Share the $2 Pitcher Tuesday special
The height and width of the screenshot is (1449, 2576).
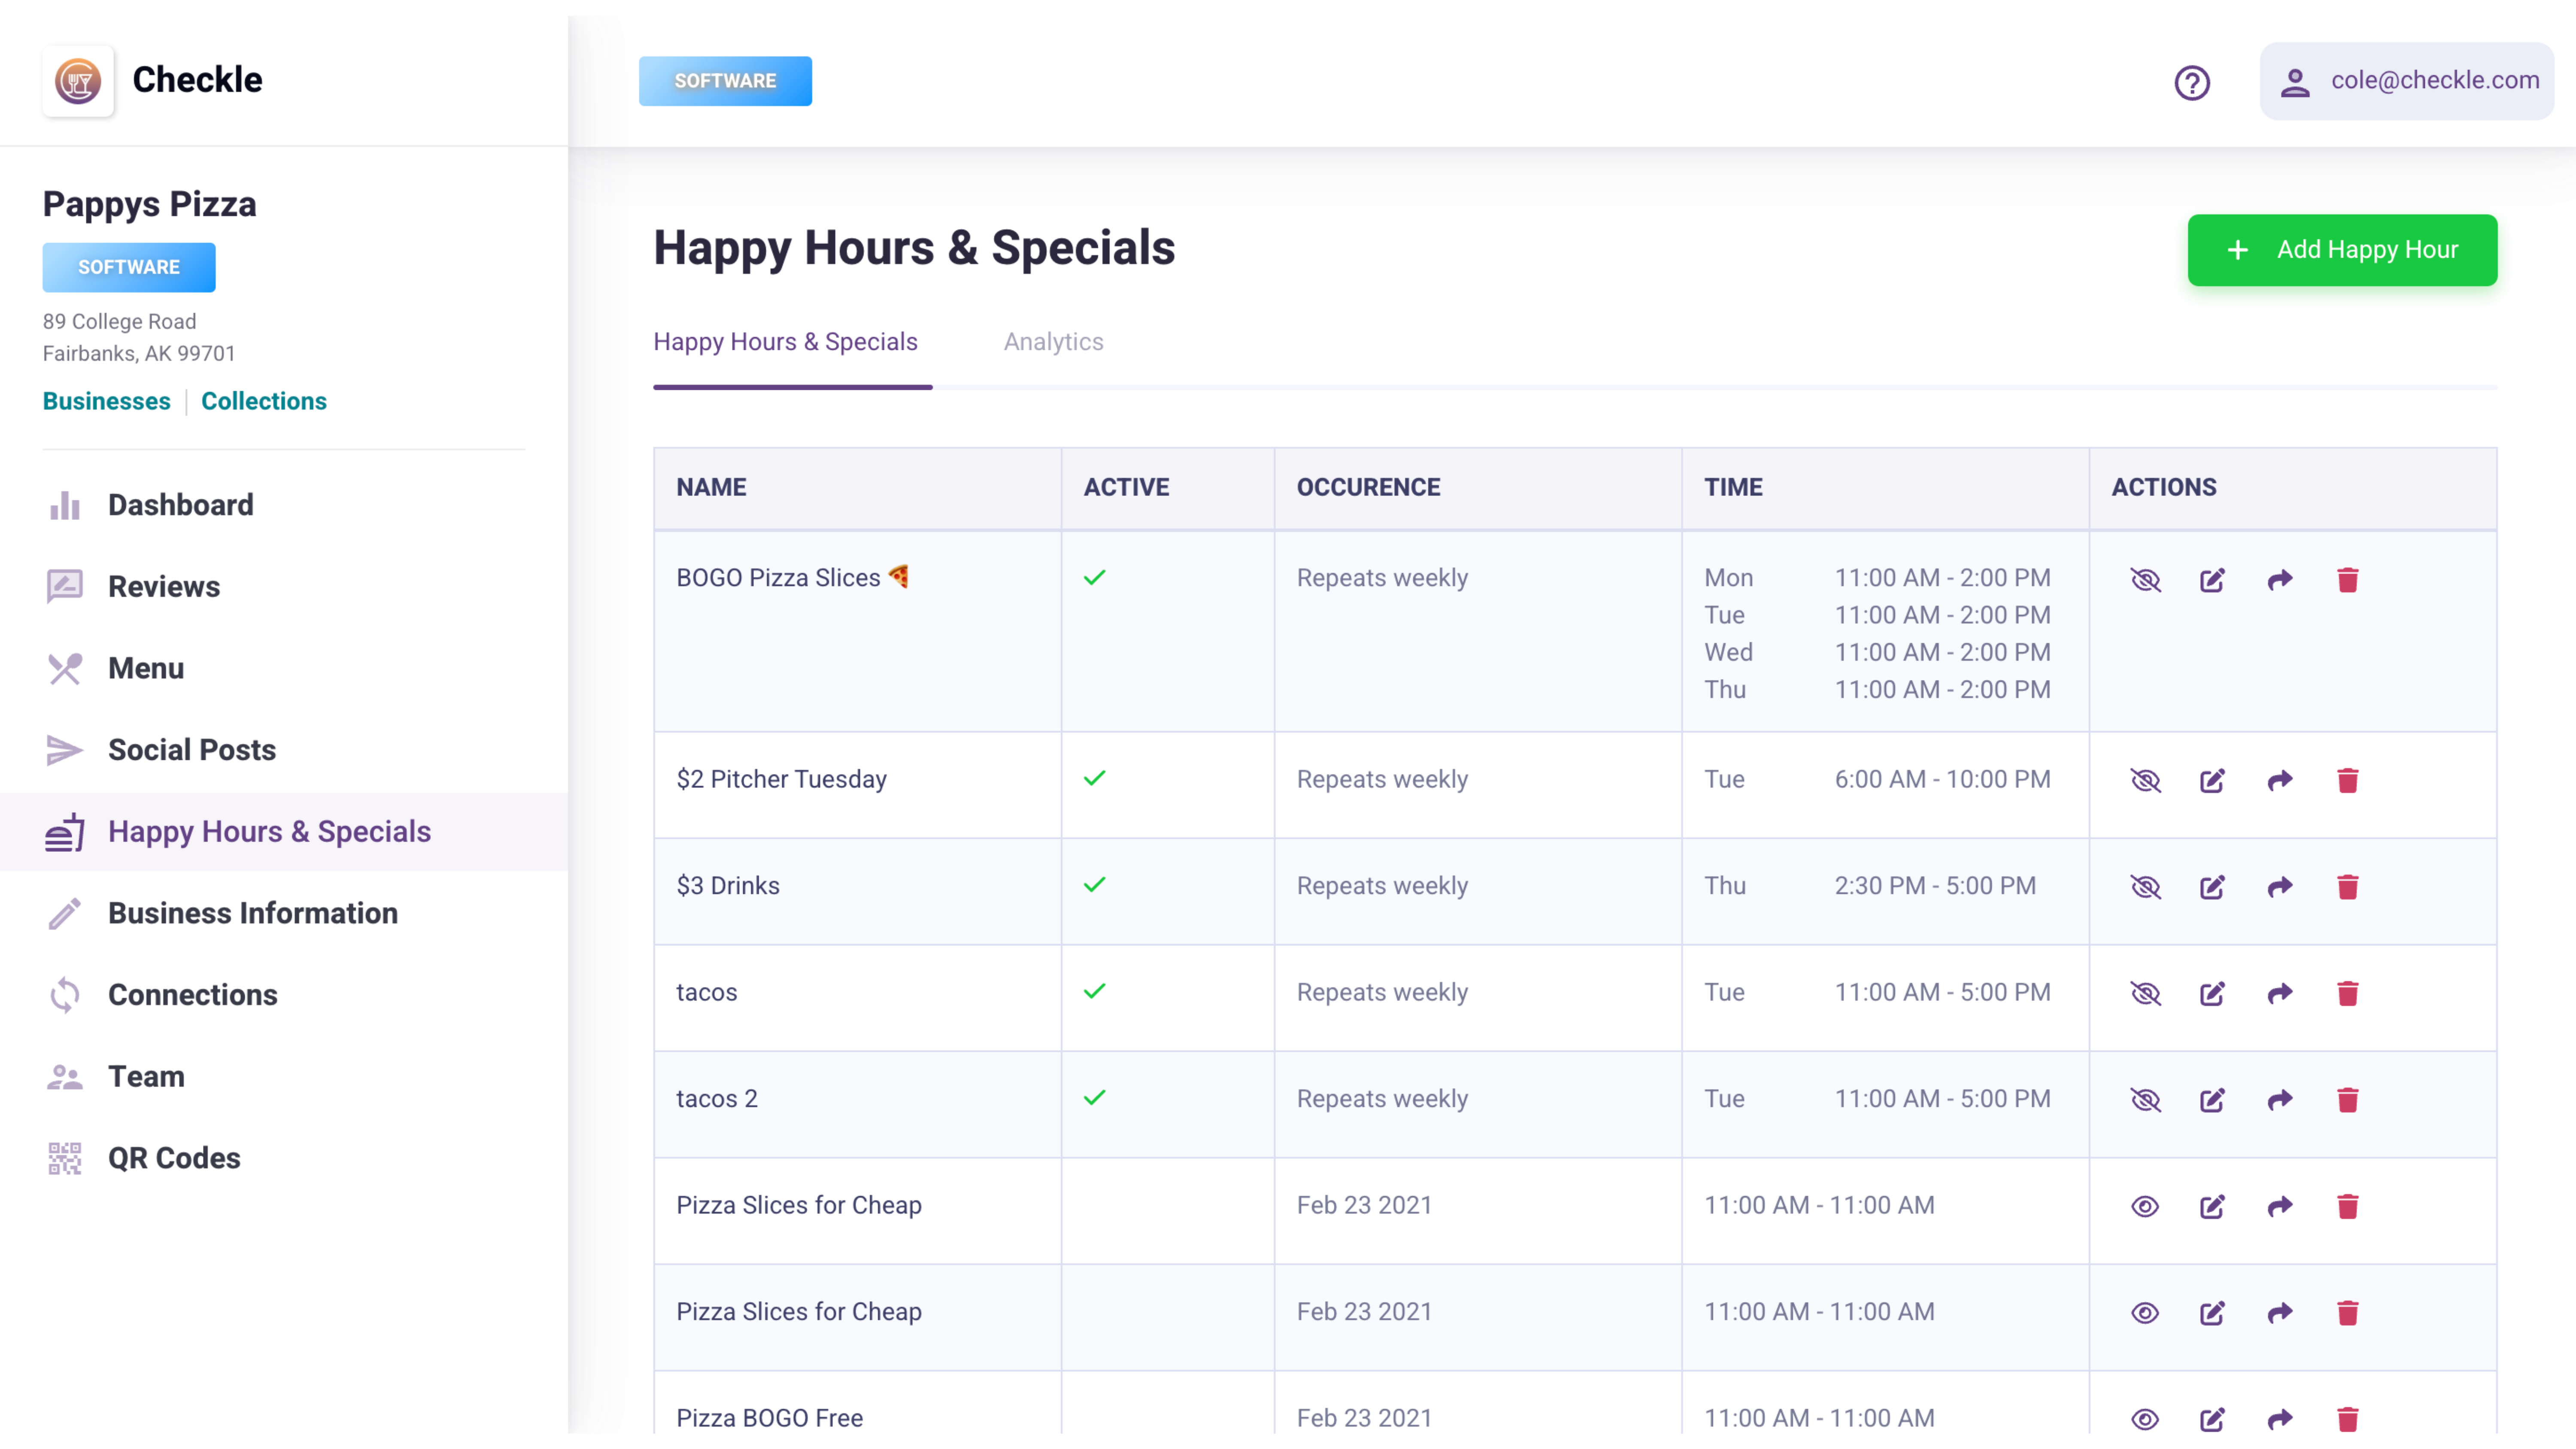pos(2280,780)
